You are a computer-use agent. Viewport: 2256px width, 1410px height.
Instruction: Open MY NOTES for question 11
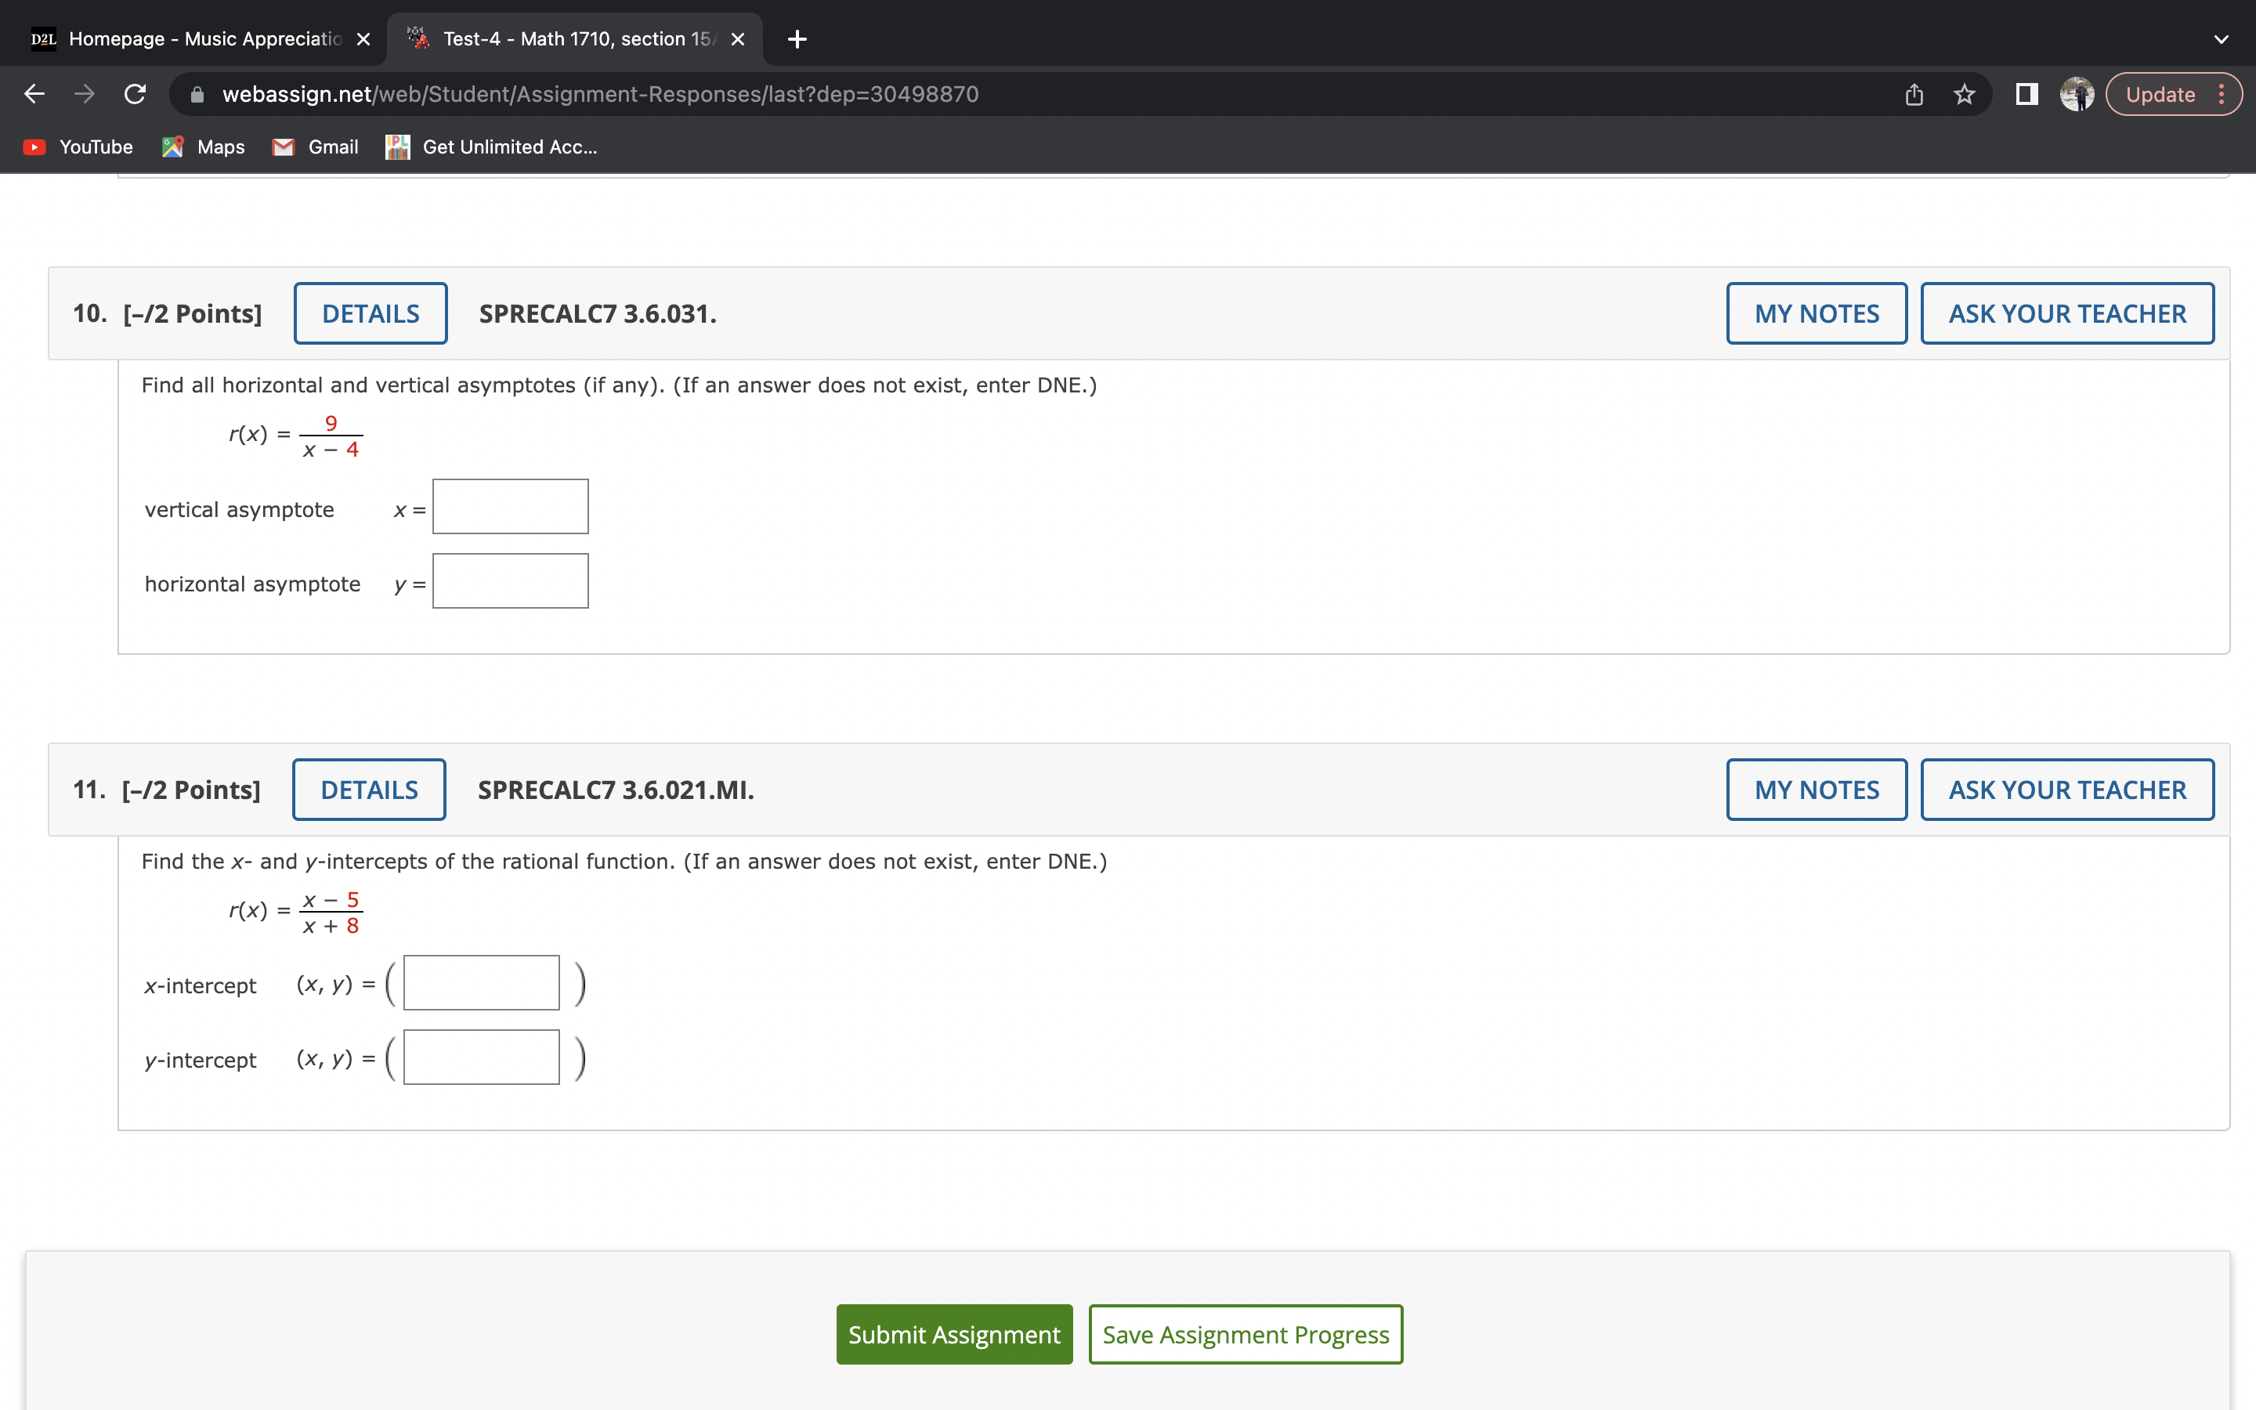click(1816, 789)
